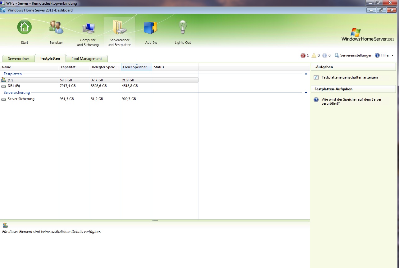The width and height of the screenshot is (399, 268).
Task: Click the 931,5 GB capacity cell
Action: (x=67, y=99)
